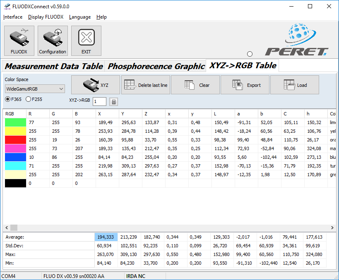
Task: Open the Language menu
Action: click(80, 17)
